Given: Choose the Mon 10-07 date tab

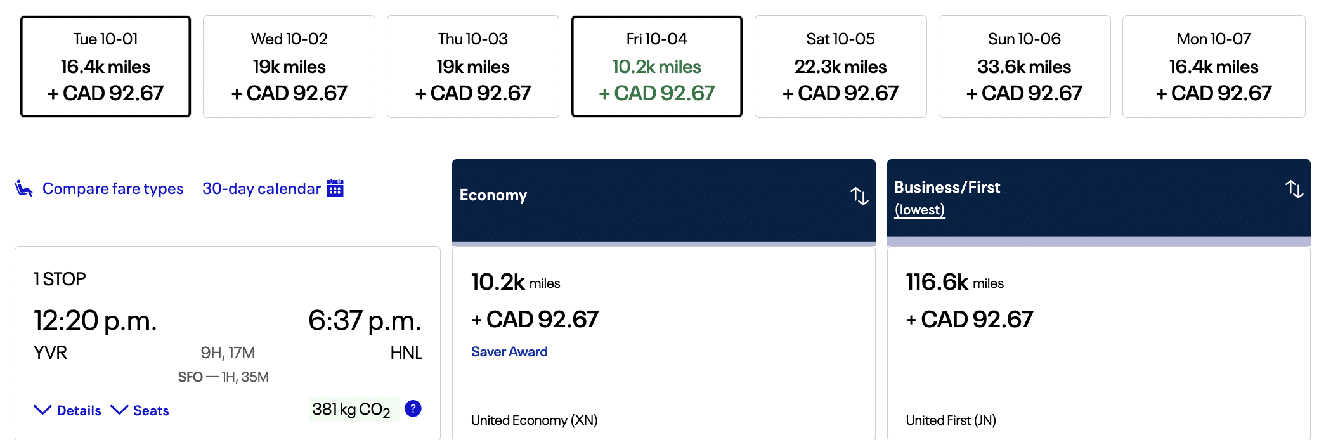Looking at the screenshot, I should [1214, 67].
